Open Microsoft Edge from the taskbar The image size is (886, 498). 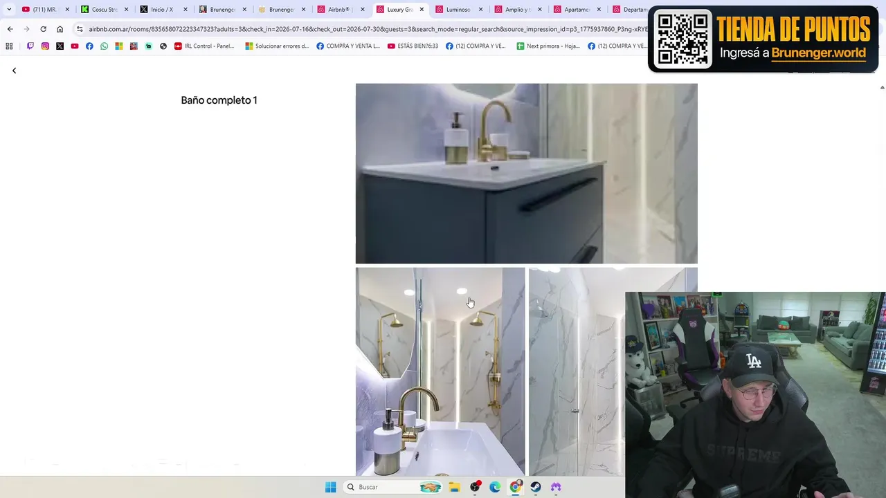pyautogui.click(x=495, y=487)
